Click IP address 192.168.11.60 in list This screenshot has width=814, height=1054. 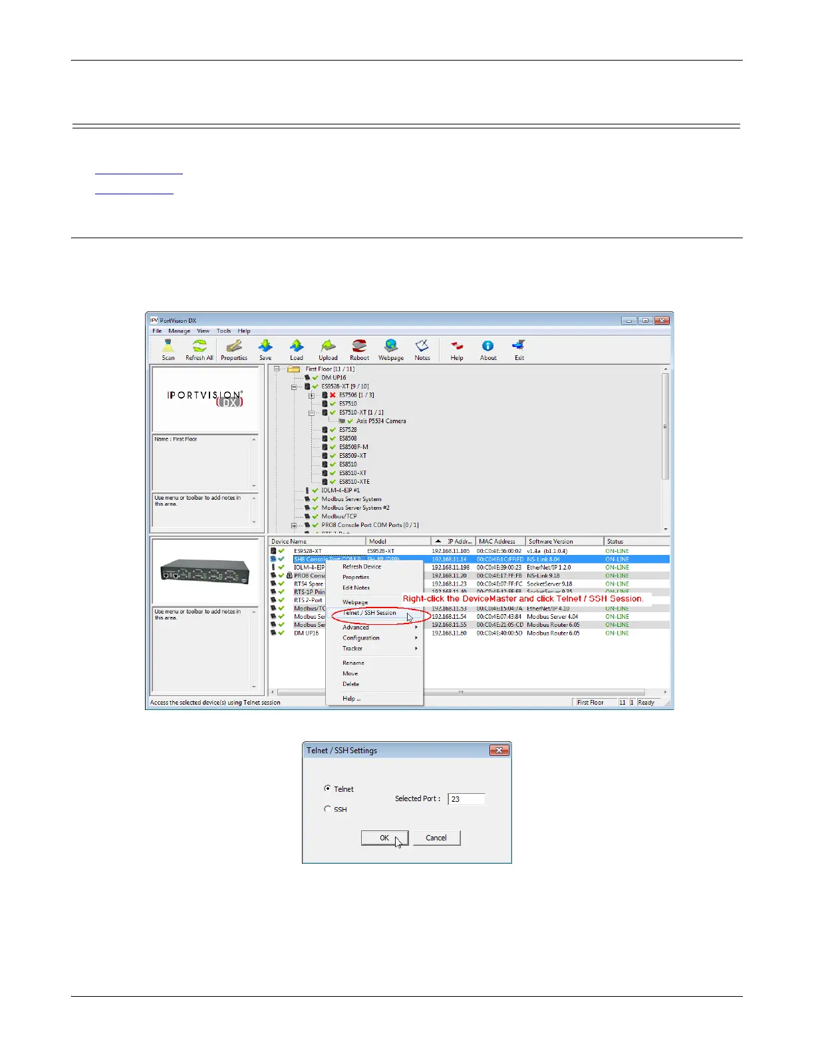tap(449, 633)
